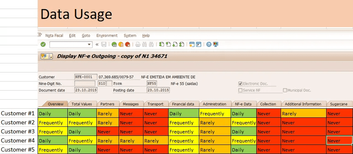
Task: Click the CNPJ text 07.369.685/0079-57
Action: point(116,77)
